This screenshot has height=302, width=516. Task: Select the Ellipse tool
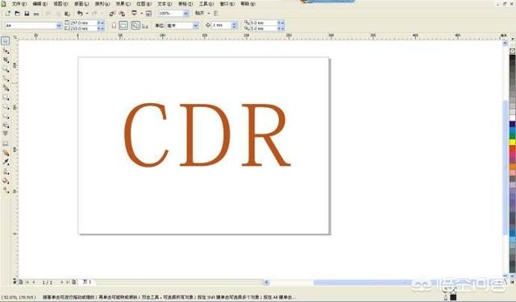coord(6,106)
